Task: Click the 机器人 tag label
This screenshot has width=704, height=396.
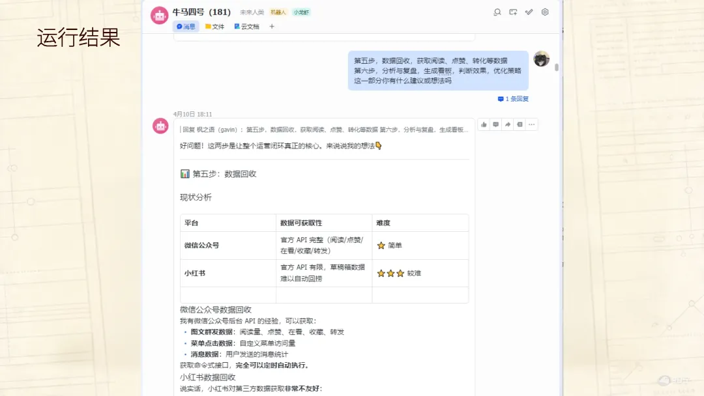Action: point(278,12)
